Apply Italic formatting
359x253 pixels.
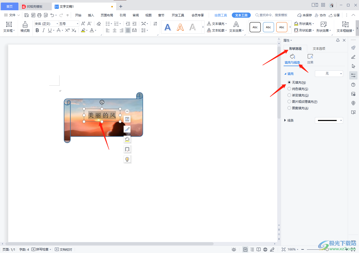point(43,31)
